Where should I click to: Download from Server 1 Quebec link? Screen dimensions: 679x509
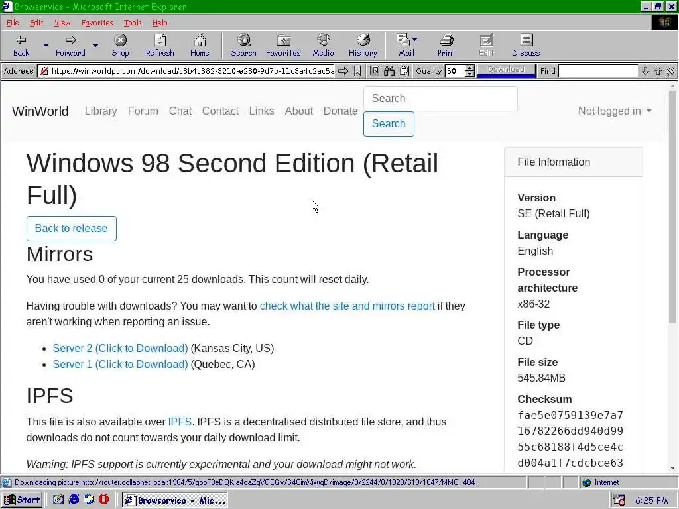(121, 365)
